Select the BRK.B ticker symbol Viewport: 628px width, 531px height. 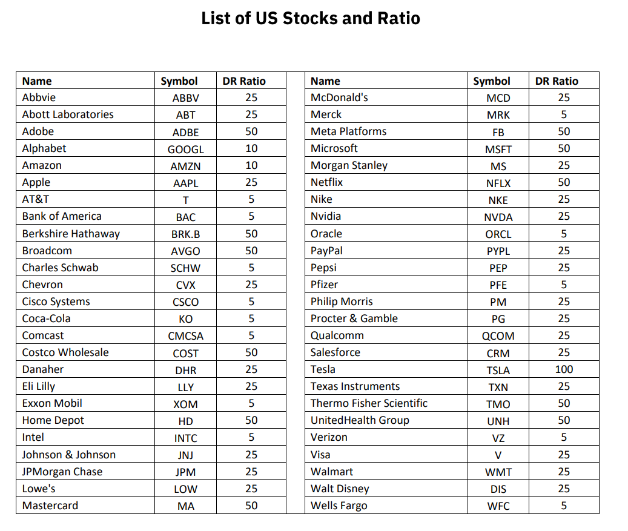[x=186, y=234]
